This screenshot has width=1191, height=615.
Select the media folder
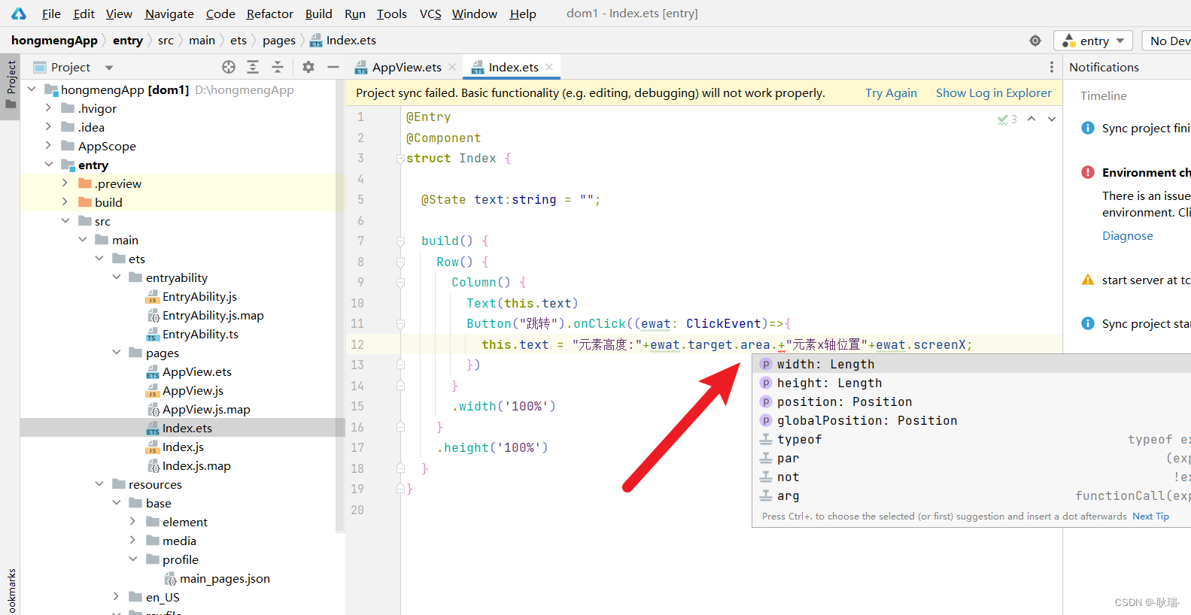pyautogui.click(x=179, y=541)
